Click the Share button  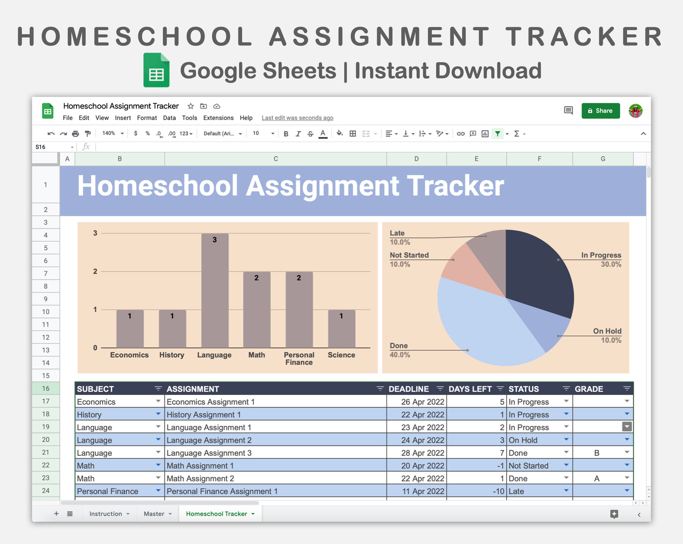click(600, 110)
